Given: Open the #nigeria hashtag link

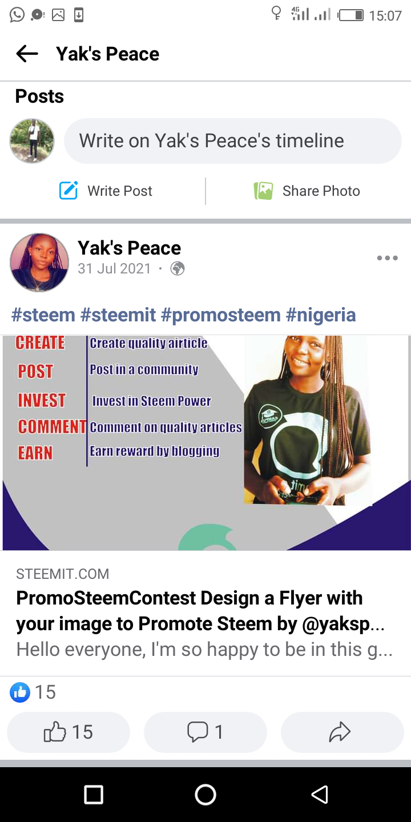Looking at the screenshot, I should click(321, 315).
